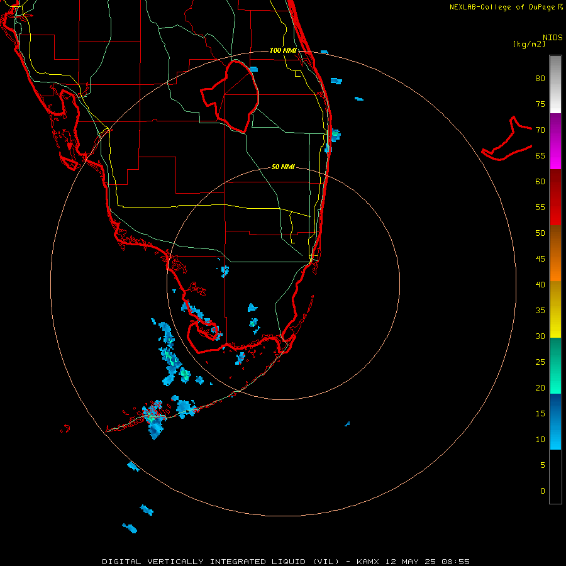Click the 0 value on the color scale

(543, 491)
